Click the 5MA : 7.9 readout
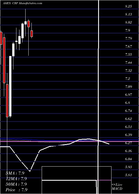 coord(15,173)
